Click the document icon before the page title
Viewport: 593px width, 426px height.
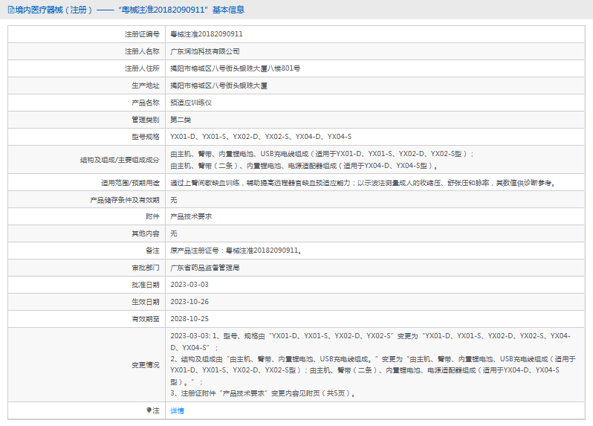coord(11,10)
